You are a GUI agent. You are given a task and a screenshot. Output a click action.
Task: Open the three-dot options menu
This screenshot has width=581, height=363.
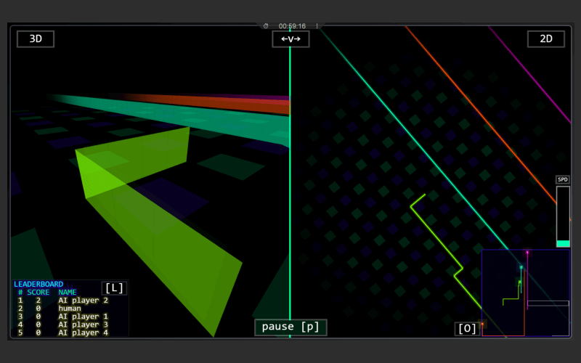(317, 26)
